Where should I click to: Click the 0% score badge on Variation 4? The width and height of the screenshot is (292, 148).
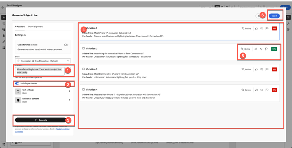tap(274, 90)
